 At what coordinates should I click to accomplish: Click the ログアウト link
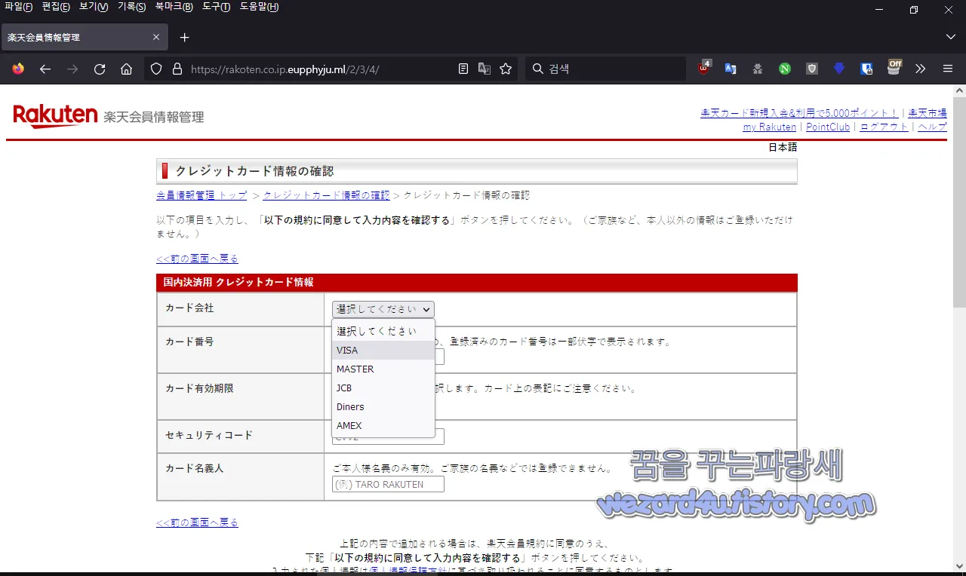[883, 127]
